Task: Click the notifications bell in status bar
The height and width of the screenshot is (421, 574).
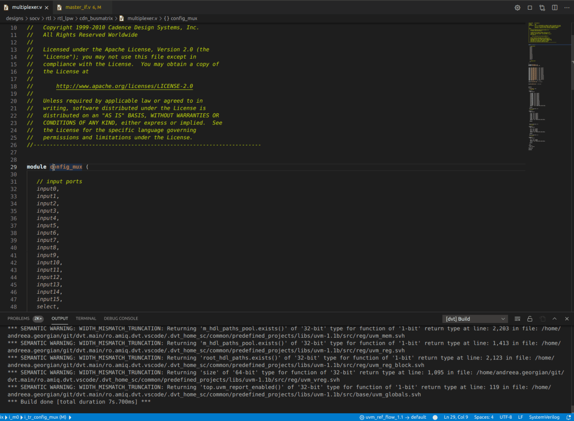Action: coord(568,417)
